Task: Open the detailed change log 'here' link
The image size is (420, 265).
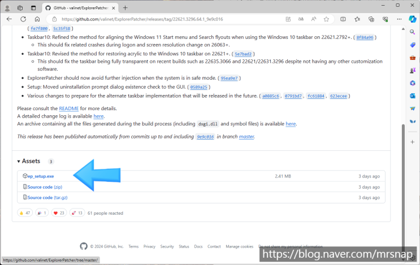Action: [98, 116]
